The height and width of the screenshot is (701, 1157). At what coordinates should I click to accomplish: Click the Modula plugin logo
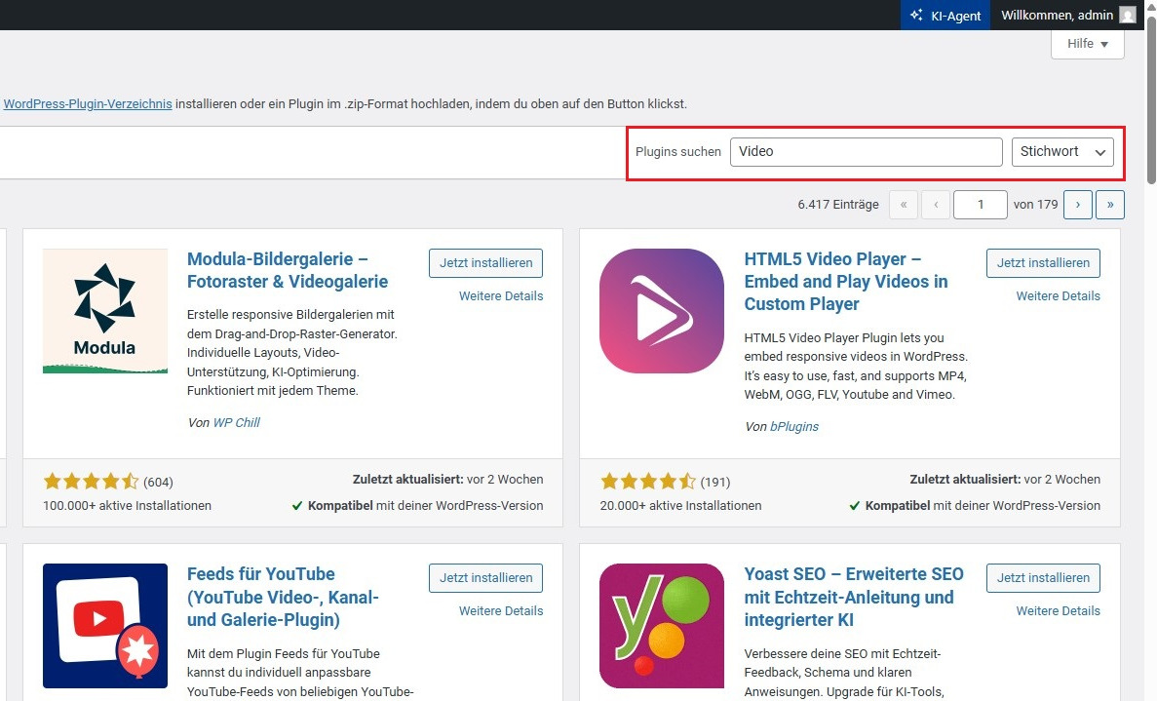[x=104, y=311]
